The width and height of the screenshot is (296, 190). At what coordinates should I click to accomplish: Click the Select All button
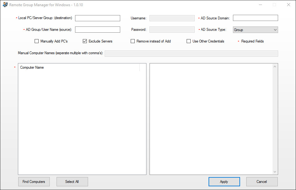(x=72, y=182)
